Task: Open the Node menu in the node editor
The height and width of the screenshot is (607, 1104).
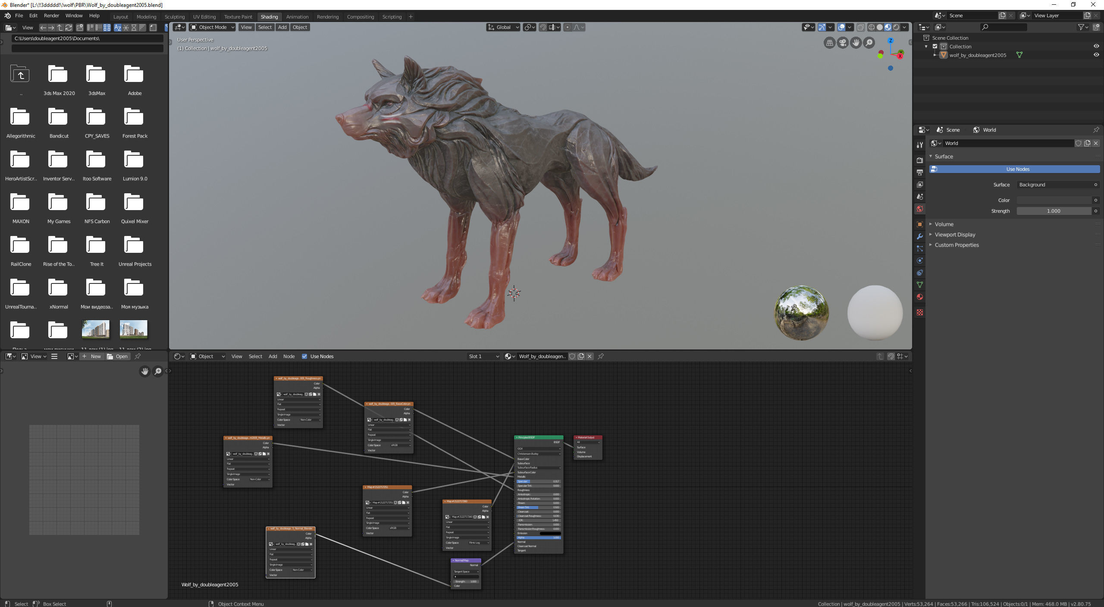Action: tap(289, 356)
